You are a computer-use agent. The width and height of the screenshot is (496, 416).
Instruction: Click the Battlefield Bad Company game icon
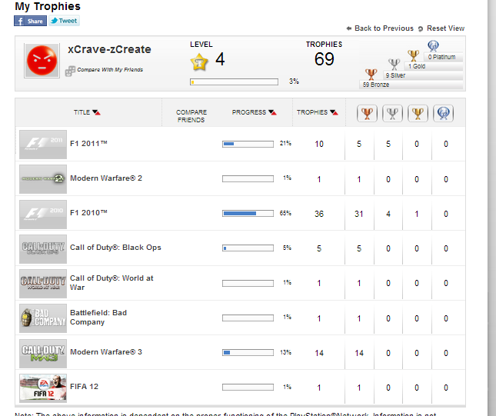pos(42,318)
